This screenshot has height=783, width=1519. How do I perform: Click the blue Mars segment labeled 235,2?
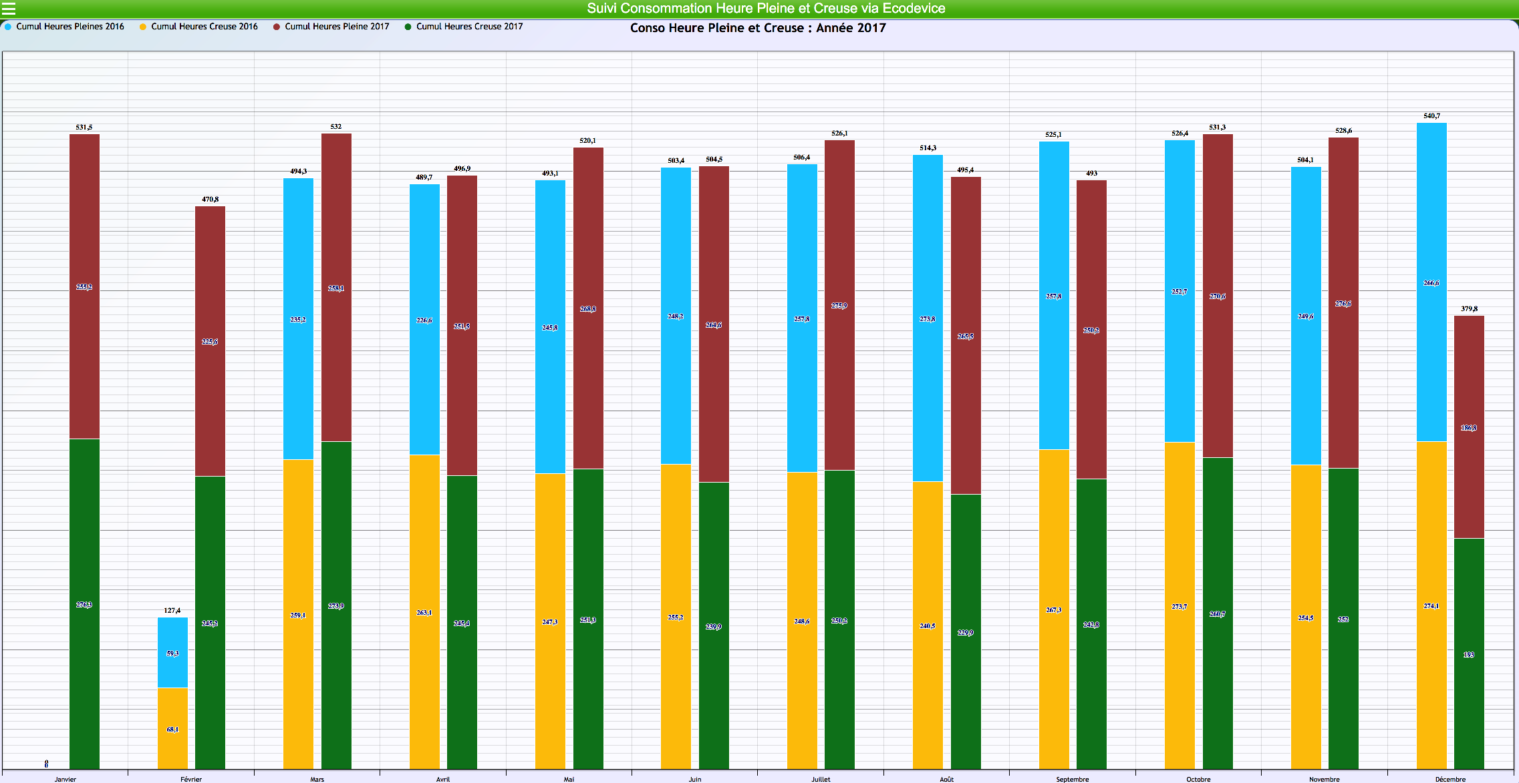click(x=298, y=319)
